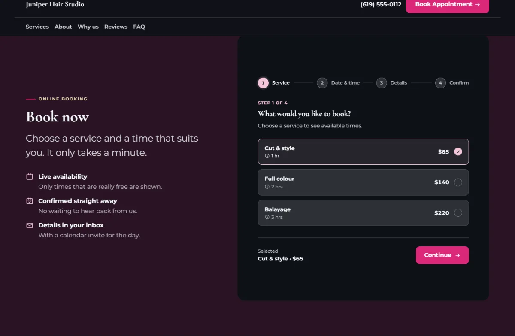Click "With a calendar invite for the day."
The height and width of the screenshot is (336, 515).
click(89, 235)
